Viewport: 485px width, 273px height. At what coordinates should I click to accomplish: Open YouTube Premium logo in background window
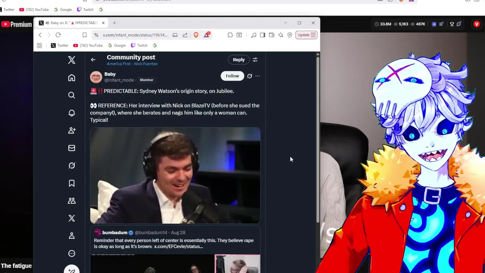[x=16, y=24]
